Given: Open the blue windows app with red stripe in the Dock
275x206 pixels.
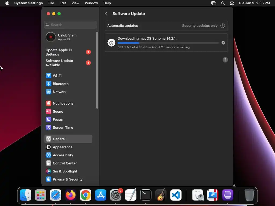Looking at the screenshot, I should [213, 195].
